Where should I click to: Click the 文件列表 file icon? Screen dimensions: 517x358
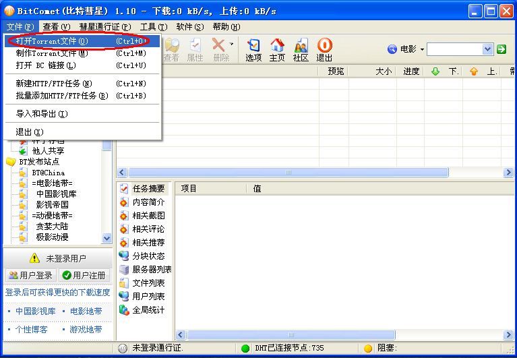pyautogui.click(x=123, y=283)
